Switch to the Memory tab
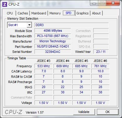This screenshot has height=118, width=122. 55,13
